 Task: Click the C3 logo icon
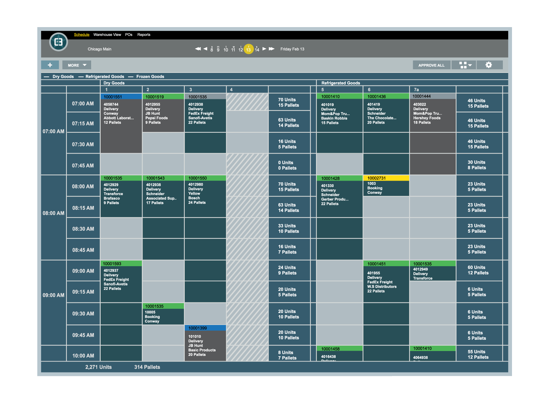(58, 42)
